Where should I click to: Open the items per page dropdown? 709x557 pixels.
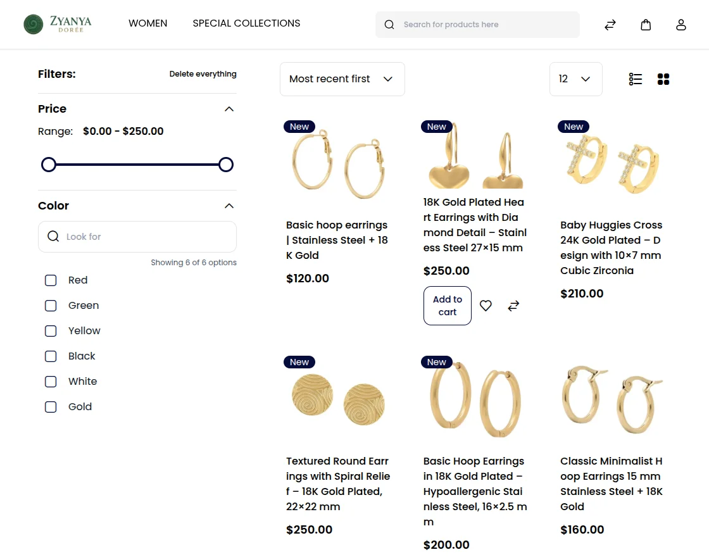(x=575, y=79)
